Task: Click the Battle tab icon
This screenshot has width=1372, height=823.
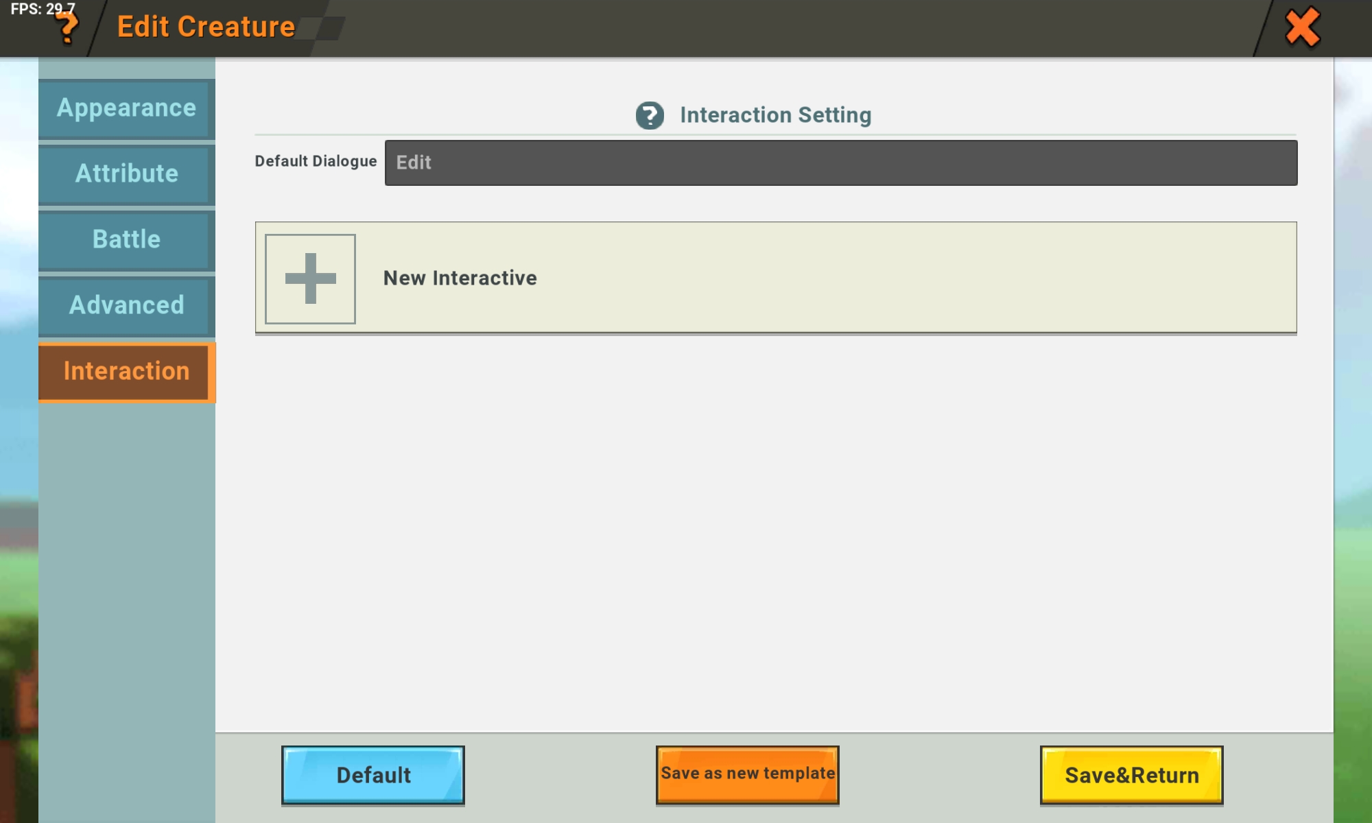Action: pyautogui.click(x=126, y=239)
